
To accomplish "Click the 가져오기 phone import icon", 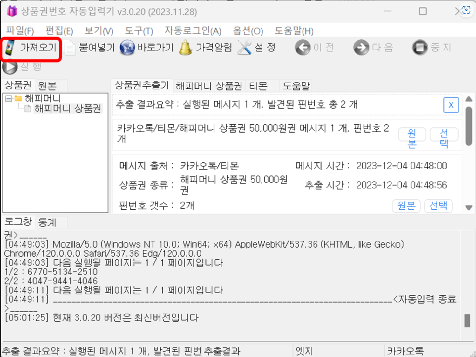I will [10, 48].
